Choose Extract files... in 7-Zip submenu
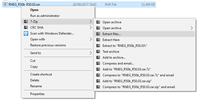 pyautogui.click(x=144, y=34)
